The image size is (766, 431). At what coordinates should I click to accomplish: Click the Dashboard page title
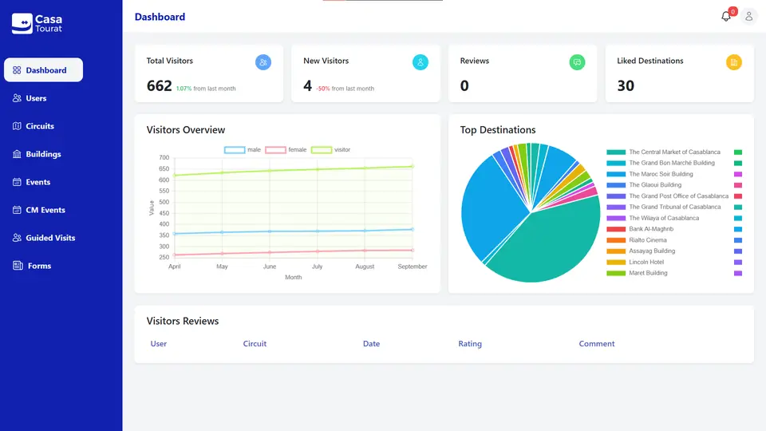coord(160,17)
